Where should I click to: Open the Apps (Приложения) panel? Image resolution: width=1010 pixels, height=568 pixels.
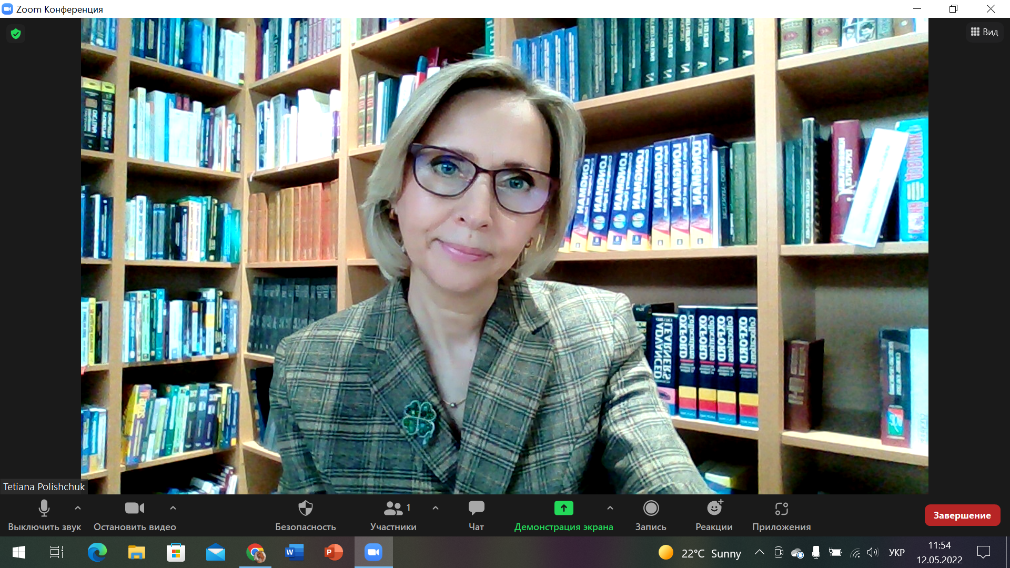[x=781, y=509]
